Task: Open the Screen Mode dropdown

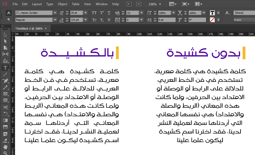Action: point(186,4)
